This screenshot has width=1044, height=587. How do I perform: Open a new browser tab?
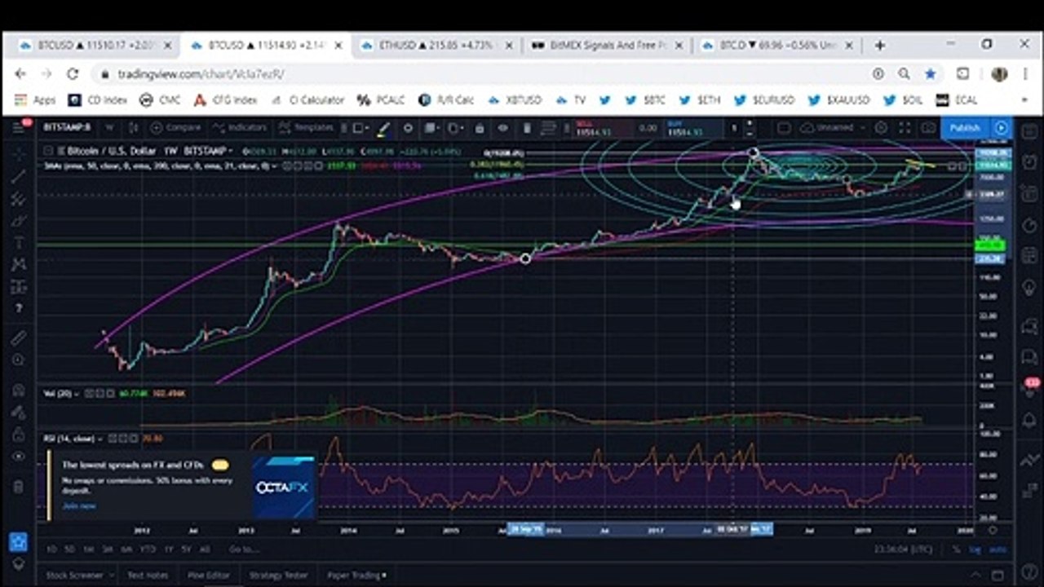(879, 46)
